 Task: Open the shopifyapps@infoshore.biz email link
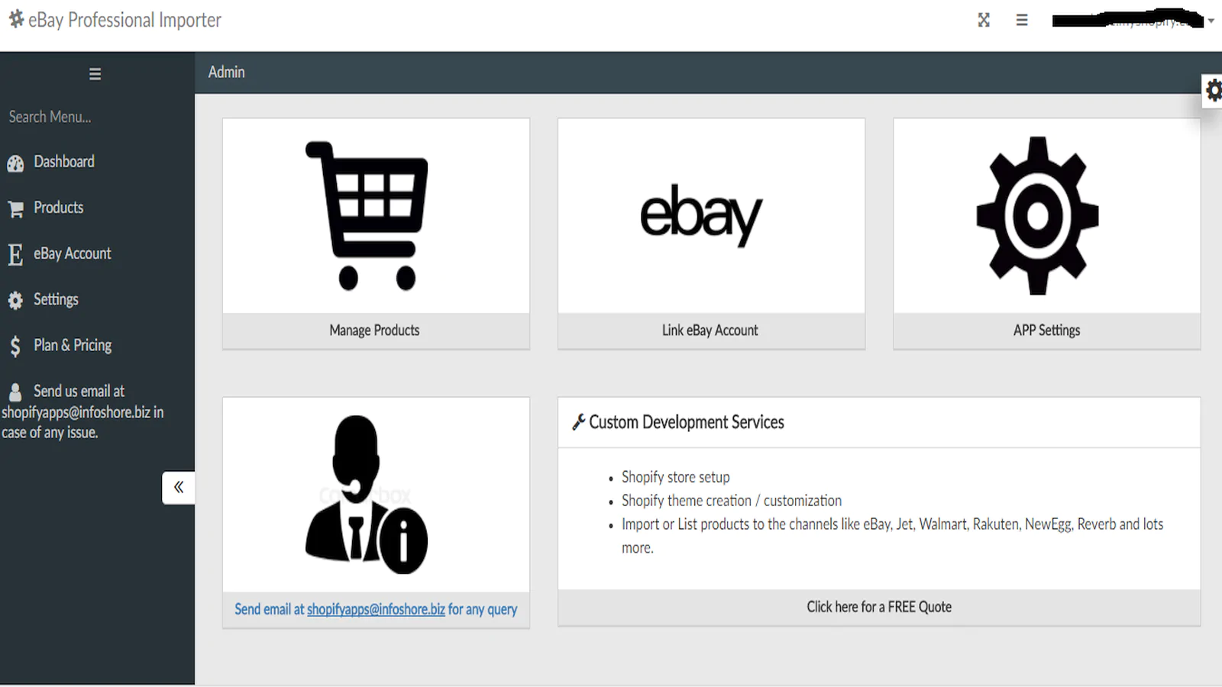click(376, 609)
